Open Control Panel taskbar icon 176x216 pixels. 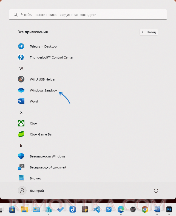point(36,209)
